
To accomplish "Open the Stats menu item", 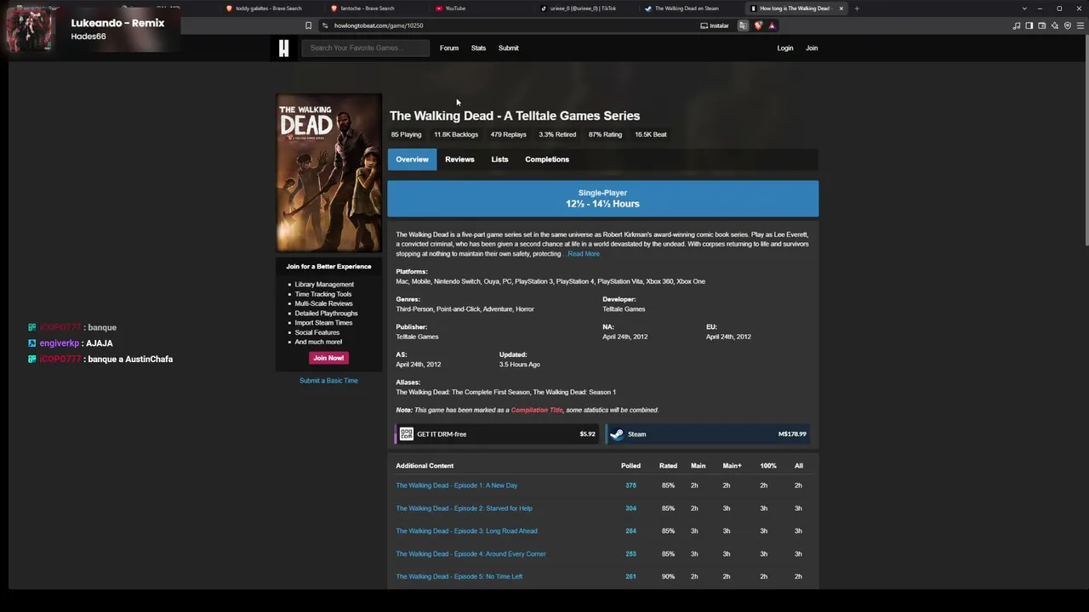I will coord(478,48).
